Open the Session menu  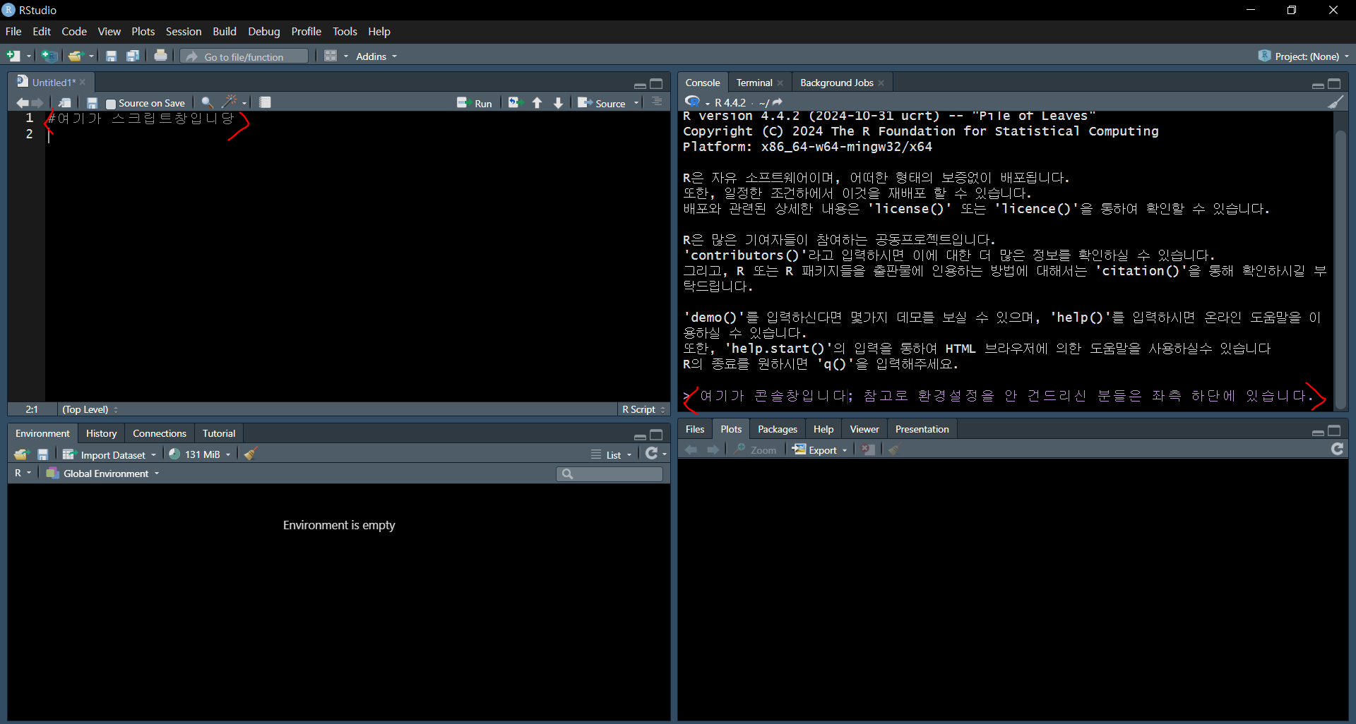[x=184, y=32]
